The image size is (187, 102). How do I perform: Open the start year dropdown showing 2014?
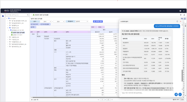[x=46, y=21]
